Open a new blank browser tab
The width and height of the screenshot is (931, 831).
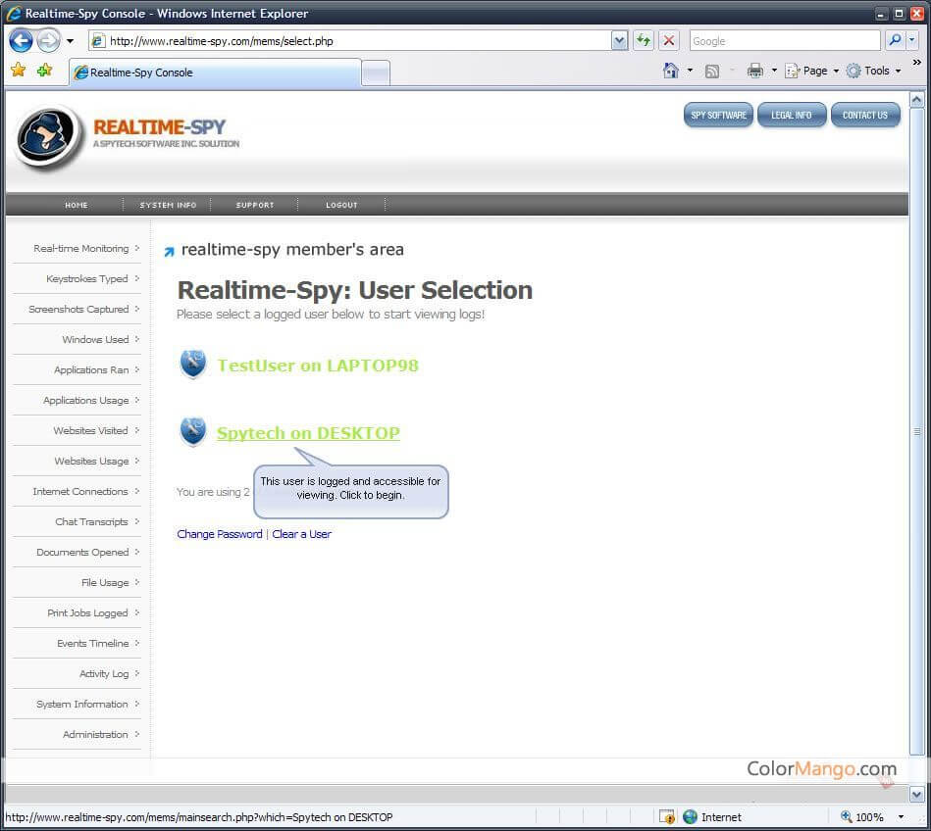[376, 73]
